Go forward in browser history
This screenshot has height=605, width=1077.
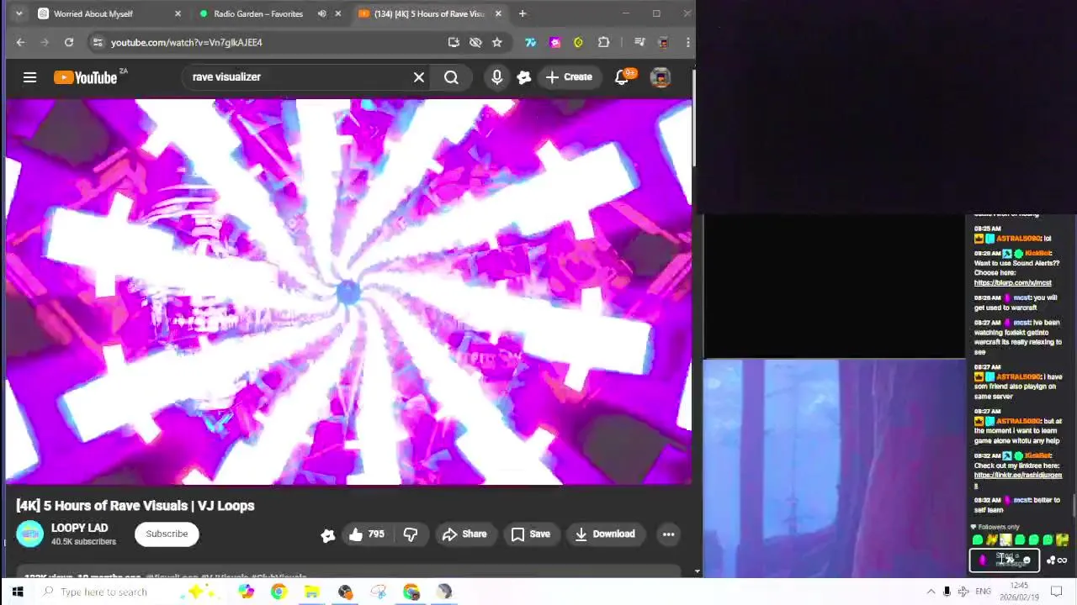coord(45,42)
